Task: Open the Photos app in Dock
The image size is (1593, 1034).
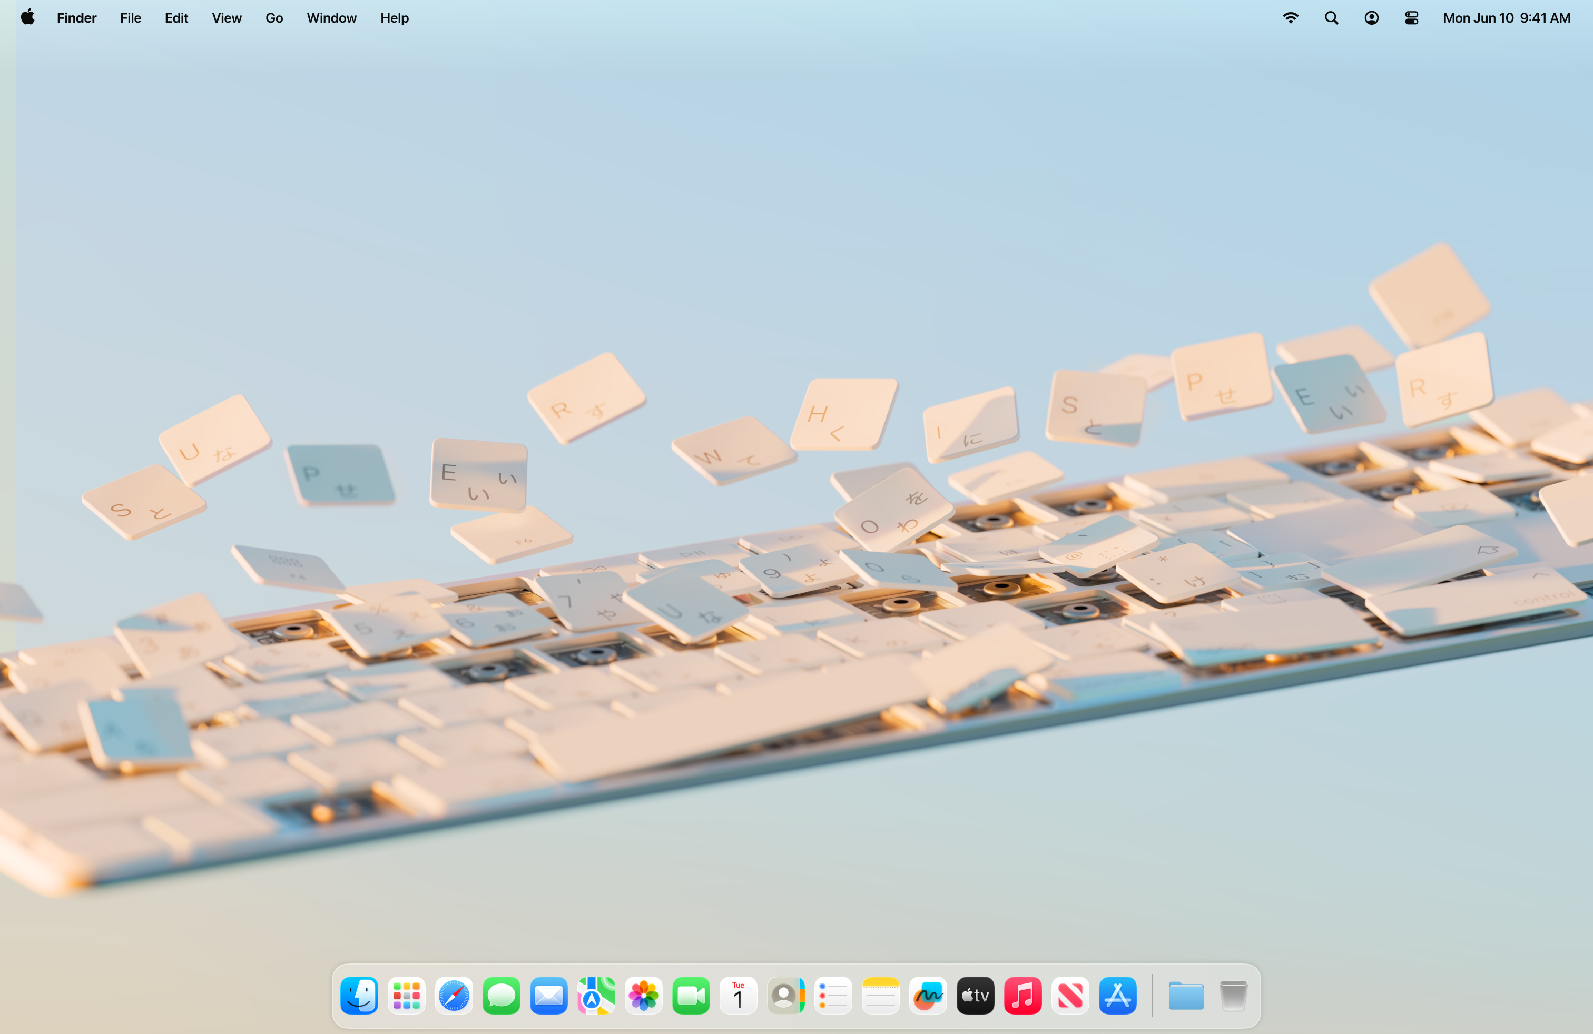Action: [x=643, y=996]
